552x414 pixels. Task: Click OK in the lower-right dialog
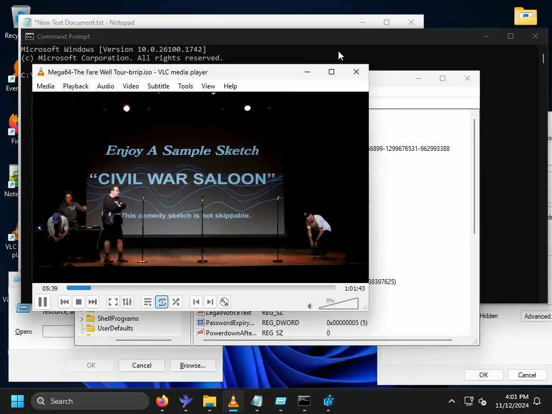click(484, 375)
